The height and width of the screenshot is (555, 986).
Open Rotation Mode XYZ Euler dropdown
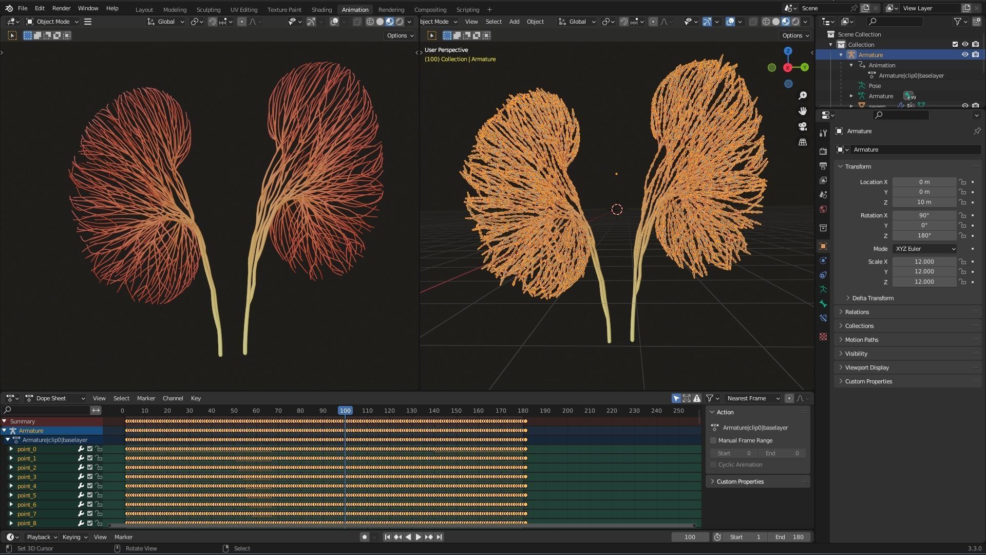coord(925,249)
